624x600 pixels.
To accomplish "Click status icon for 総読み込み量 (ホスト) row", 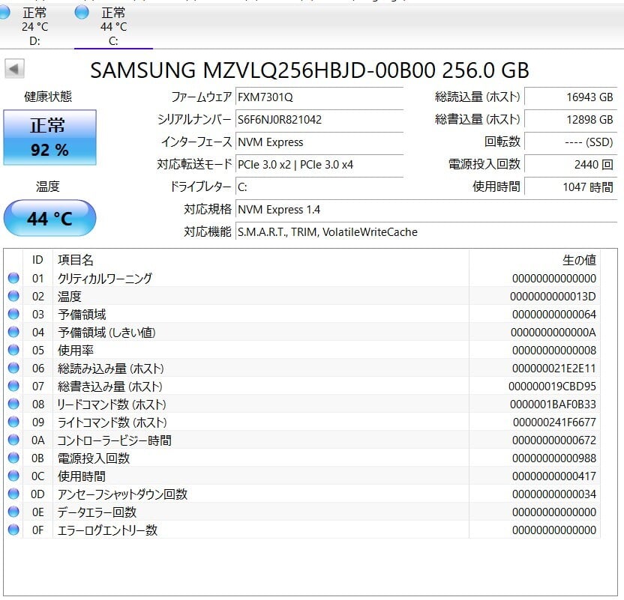I will [13, 369].
